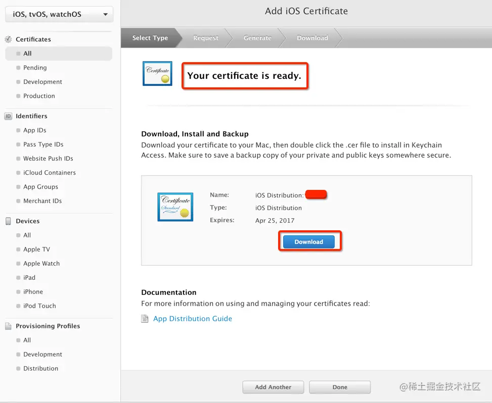The height and width of the screenshot is (403, 492).
Task: Open App IDs under Identifiers
Action: 34,130
